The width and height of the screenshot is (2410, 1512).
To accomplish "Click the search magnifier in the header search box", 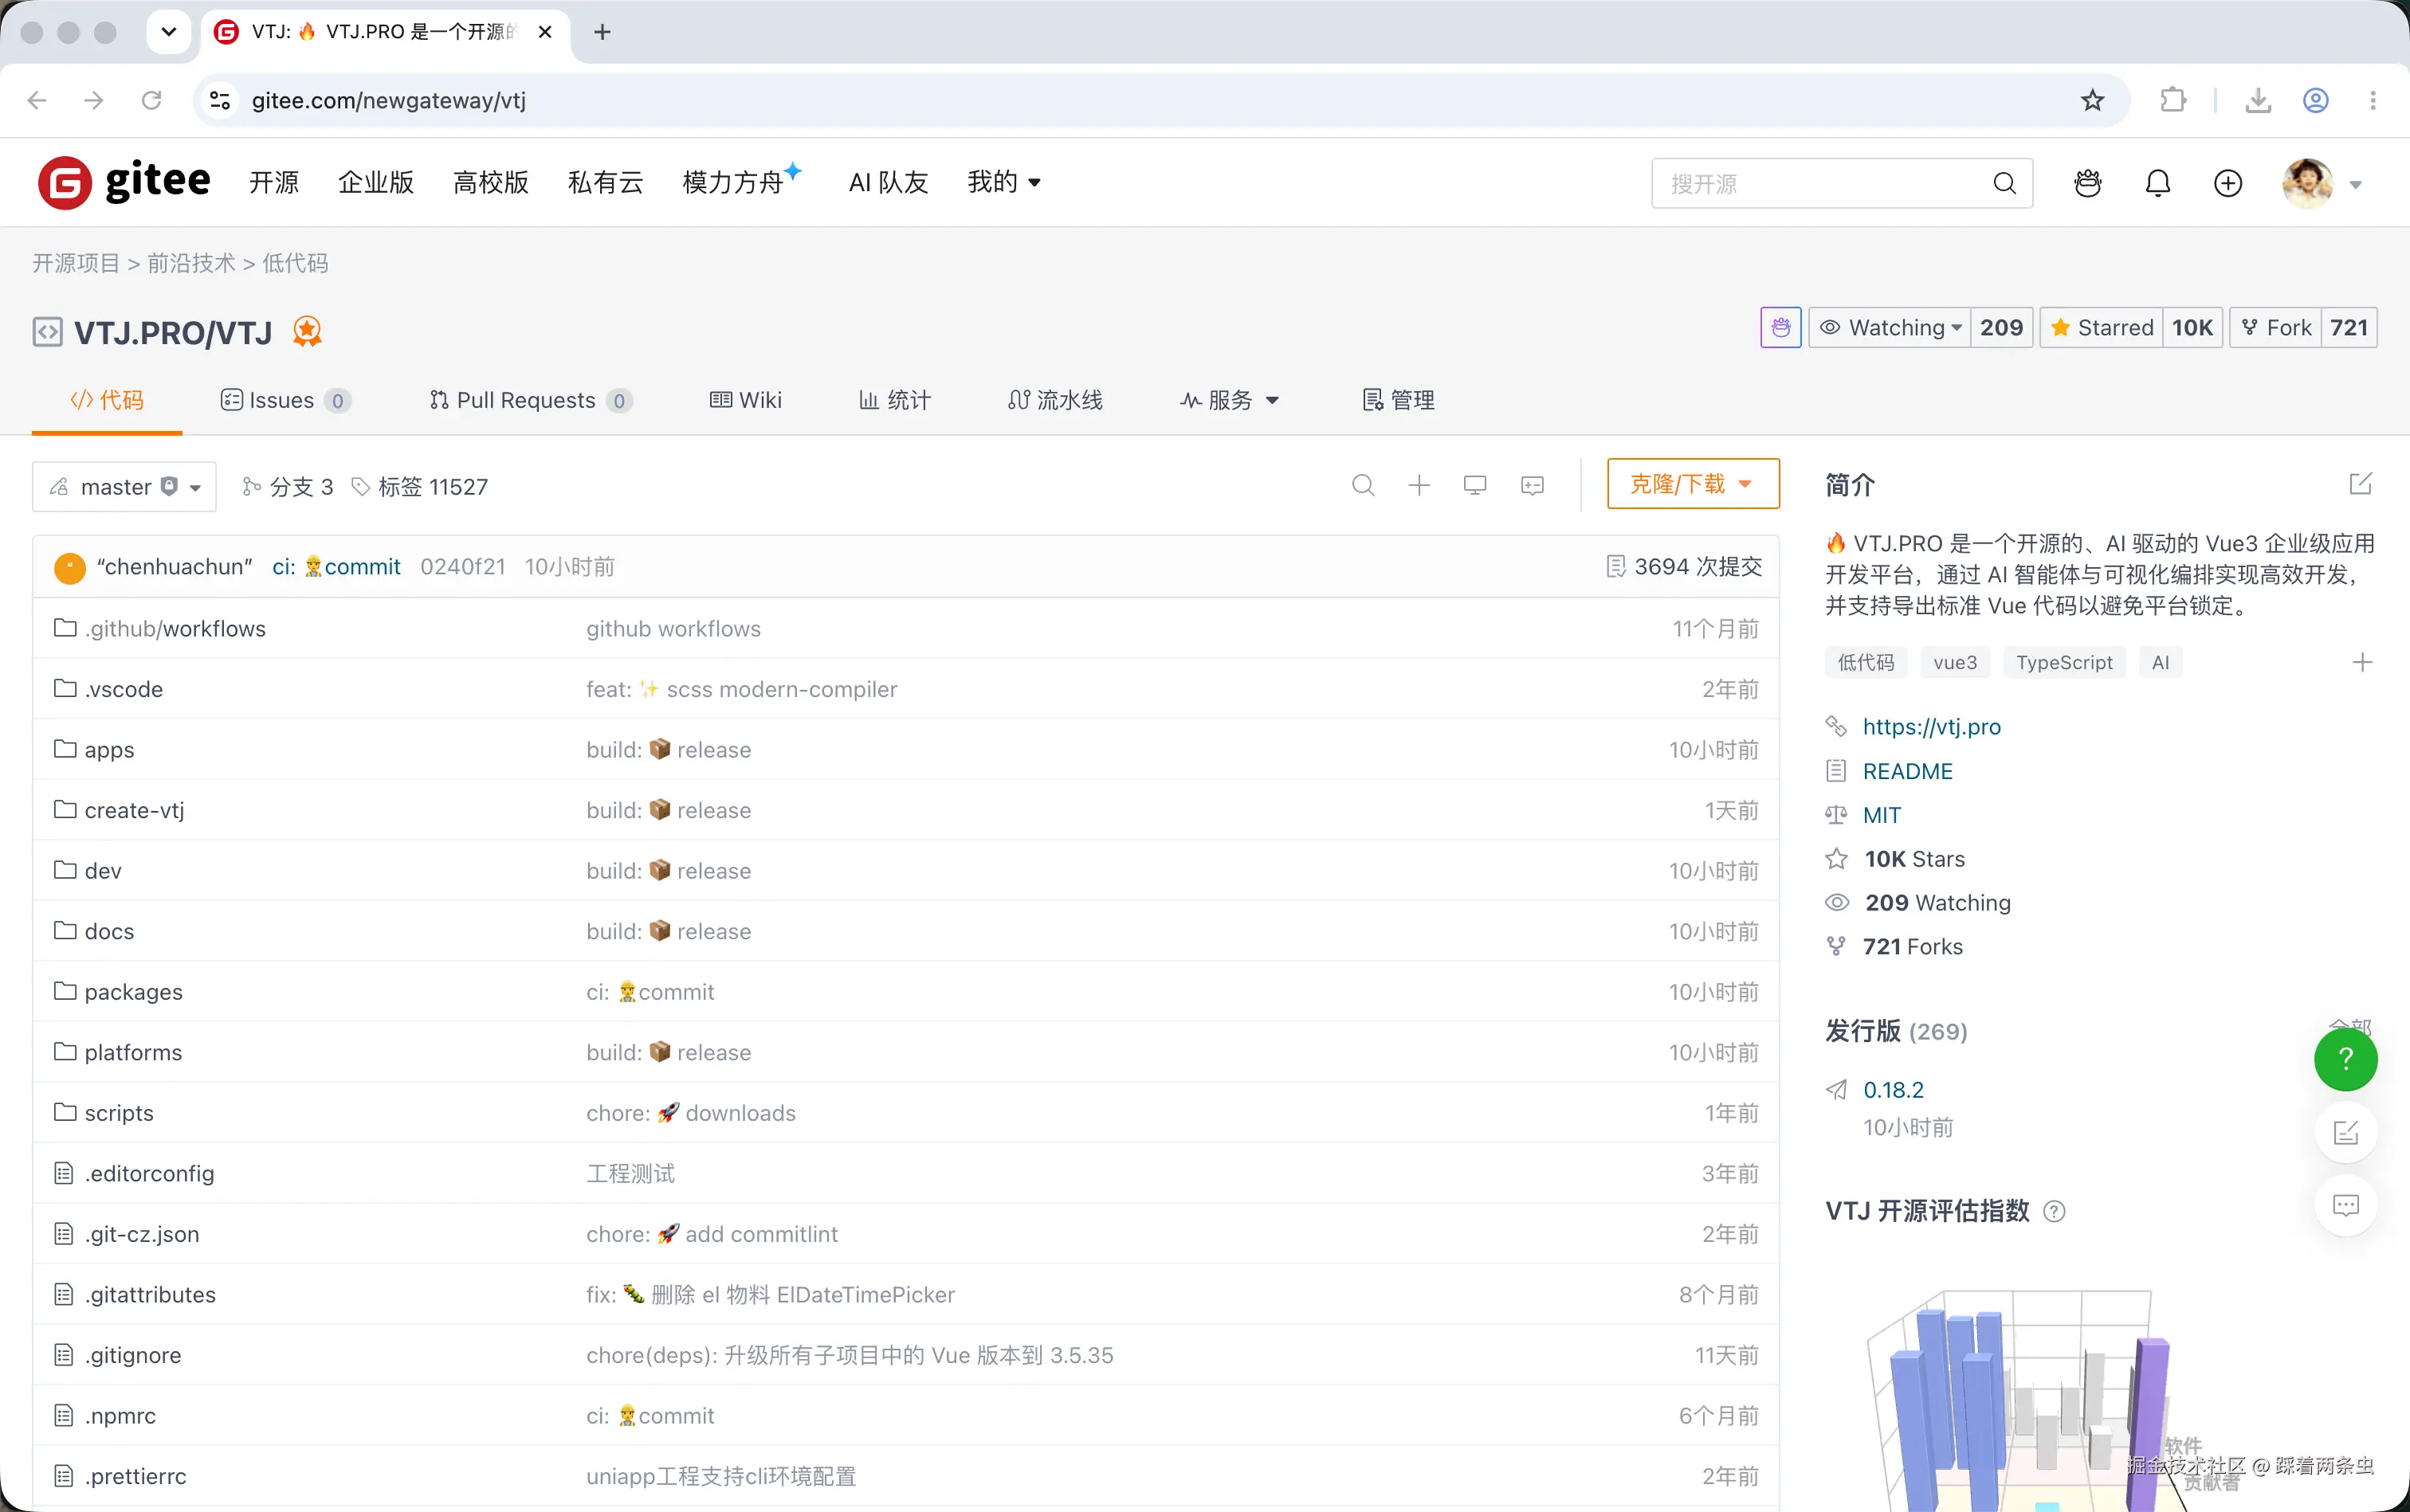I will click(2004, 183).
